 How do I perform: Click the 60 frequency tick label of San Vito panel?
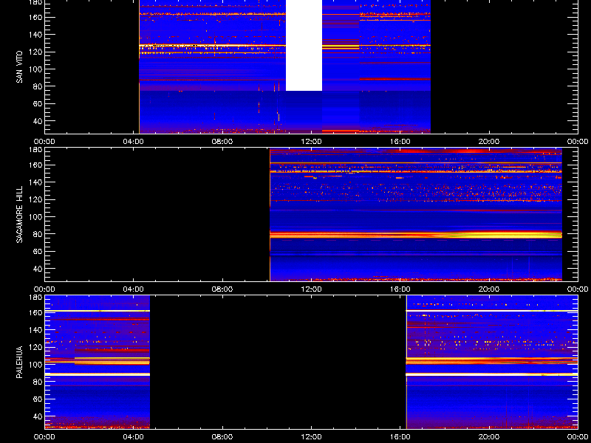tap(38, 103)
